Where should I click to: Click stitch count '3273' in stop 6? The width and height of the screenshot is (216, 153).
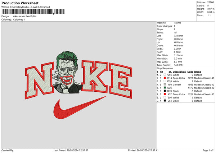pos(169,91)
